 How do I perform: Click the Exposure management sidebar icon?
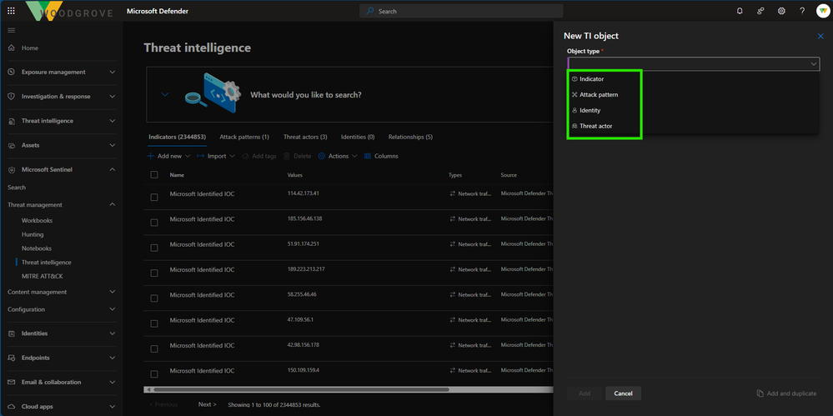11,73
